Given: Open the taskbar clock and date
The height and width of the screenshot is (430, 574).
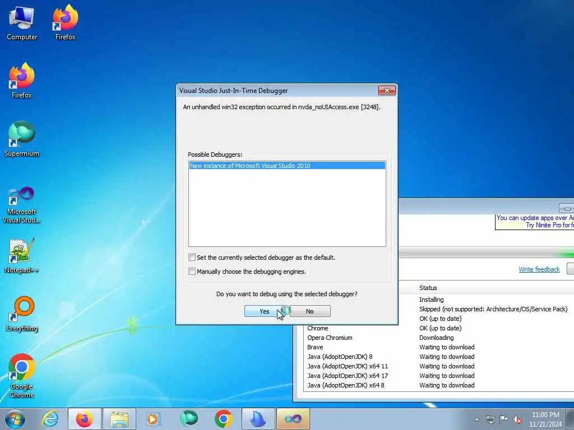Looking at the screenshot, I should point(545,419).
